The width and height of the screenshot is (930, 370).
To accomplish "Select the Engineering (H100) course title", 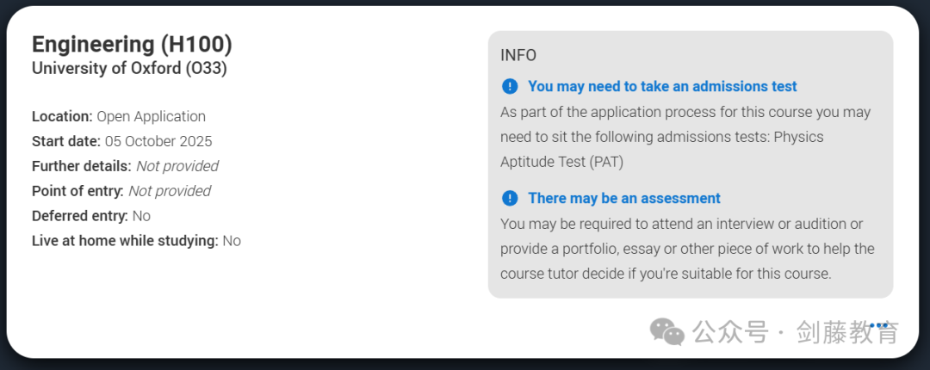I will point(133,45).
